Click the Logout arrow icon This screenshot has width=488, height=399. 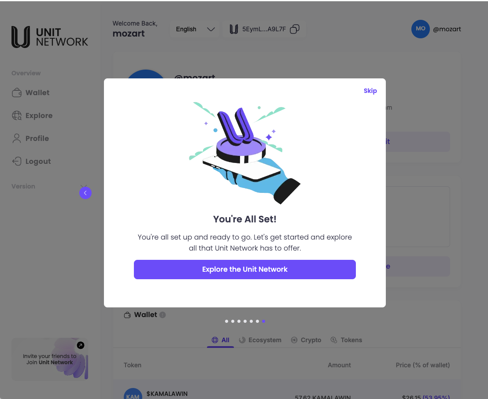(16, 161)
